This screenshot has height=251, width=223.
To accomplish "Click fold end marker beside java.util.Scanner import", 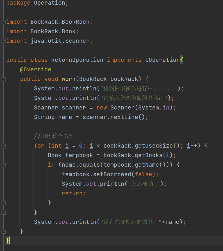I will 3,41.
